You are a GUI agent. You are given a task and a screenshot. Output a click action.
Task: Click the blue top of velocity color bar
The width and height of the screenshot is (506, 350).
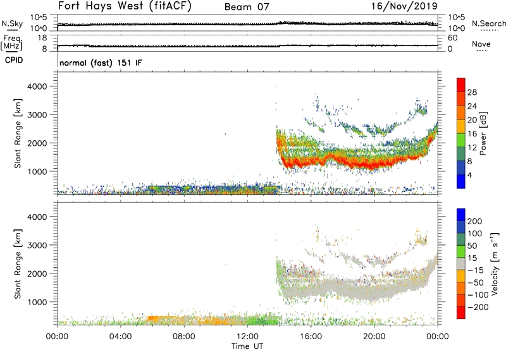[461, 215]
